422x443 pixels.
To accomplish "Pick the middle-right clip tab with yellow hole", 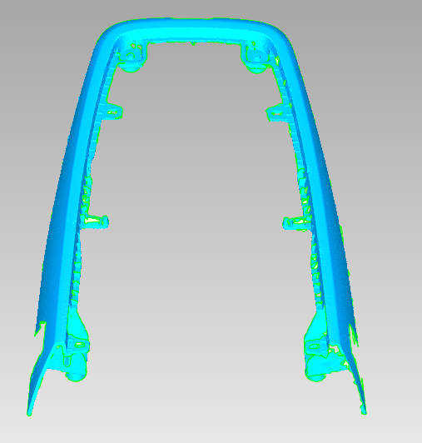I will pyautogui.click(x=297, y=222).
